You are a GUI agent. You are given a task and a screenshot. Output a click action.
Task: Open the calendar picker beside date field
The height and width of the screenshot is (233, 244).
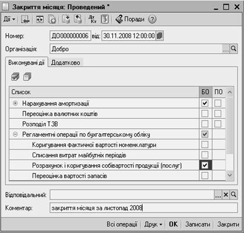click(160, 36)
